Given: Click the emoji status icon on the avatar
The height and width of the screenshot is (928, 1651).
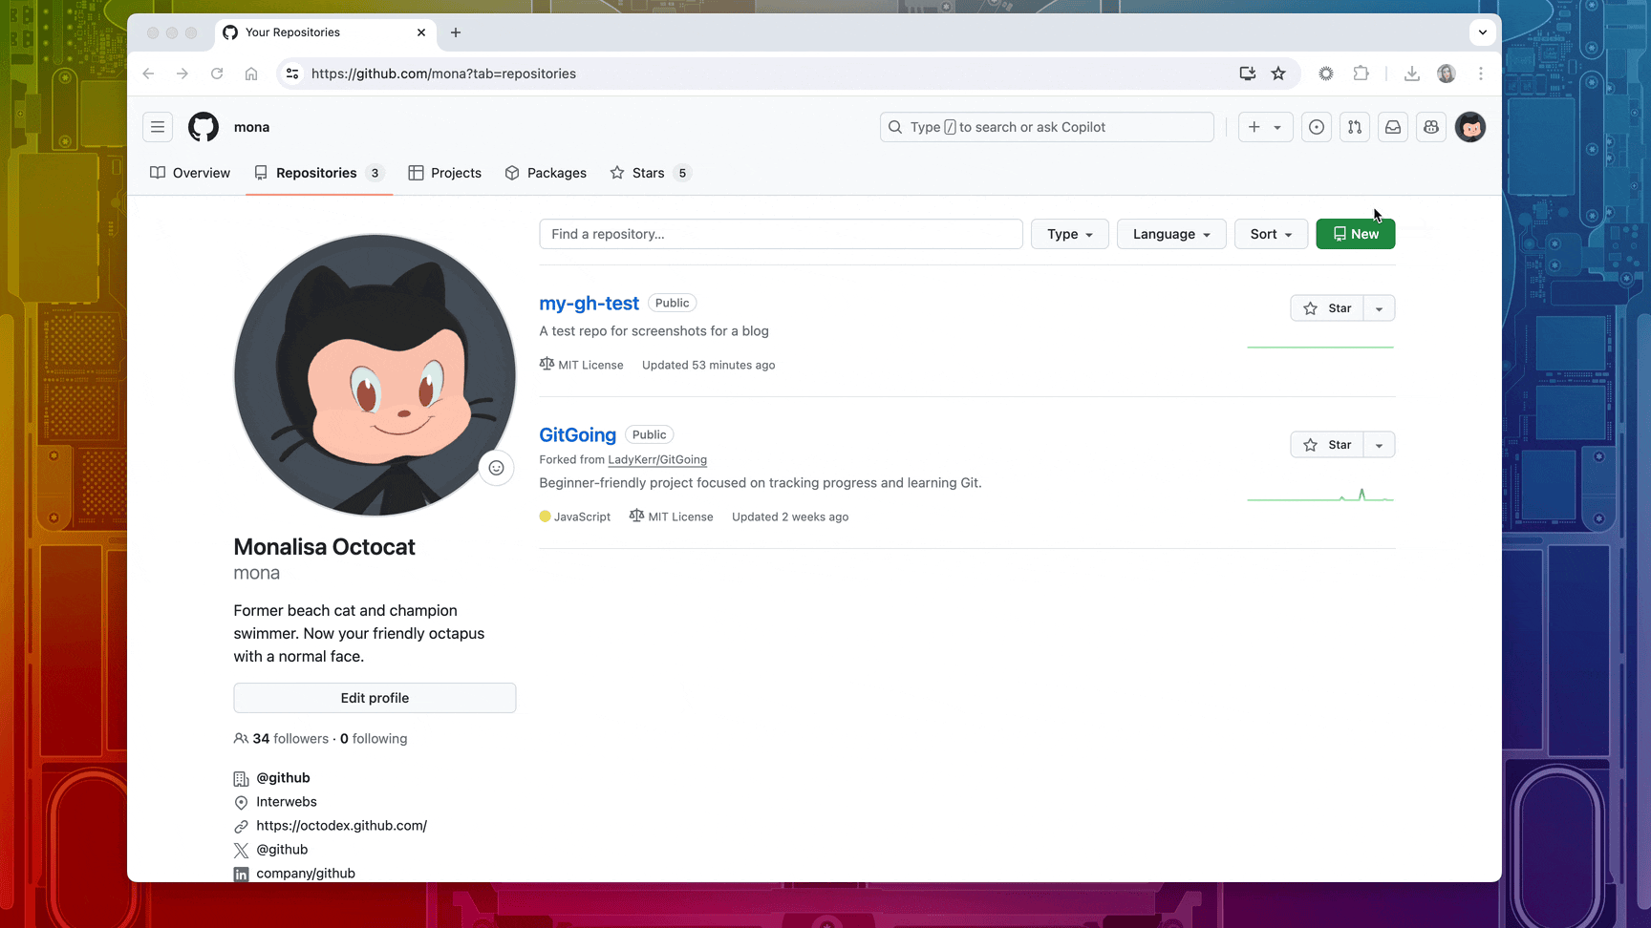Looking at the screenshot, I should 496,468.
